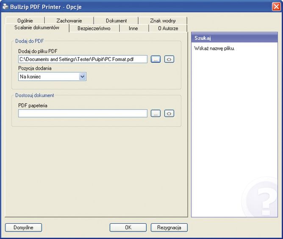
Task: Confirm settings with OK button
Action: 128,228
